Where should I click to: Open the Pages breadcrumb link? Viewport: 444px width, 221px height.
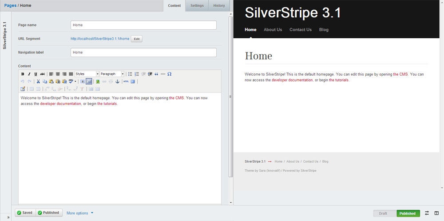click(10, 5)
